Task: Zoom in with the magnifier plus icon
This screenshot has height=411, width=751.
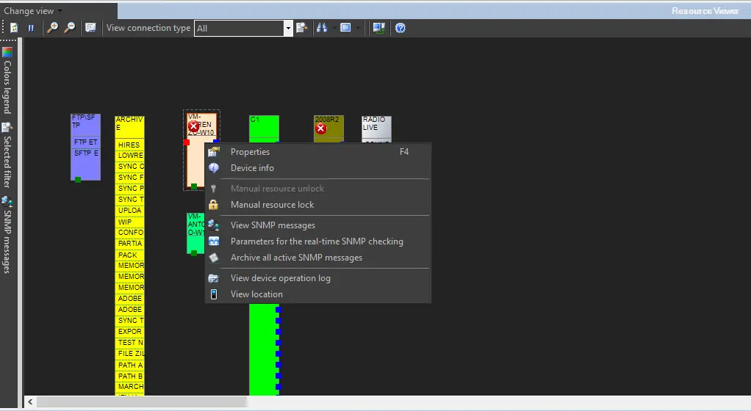Action: coord(53,28)
